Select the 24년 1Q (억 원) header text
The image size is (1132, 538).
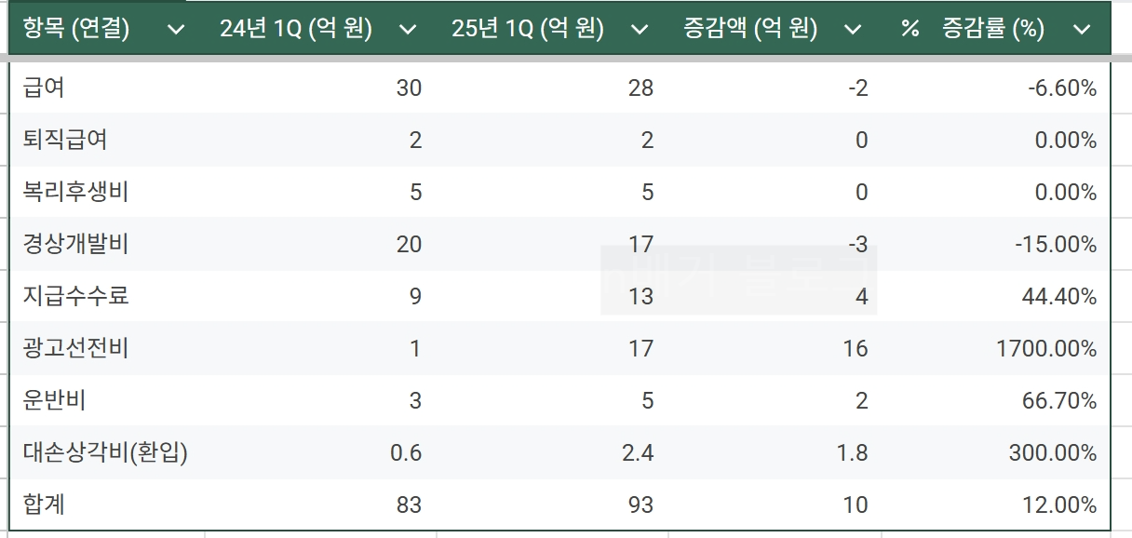click(x=296, y=29)
